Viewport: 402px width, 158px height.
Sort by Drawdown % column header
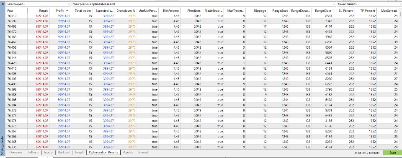coord(126,10)
